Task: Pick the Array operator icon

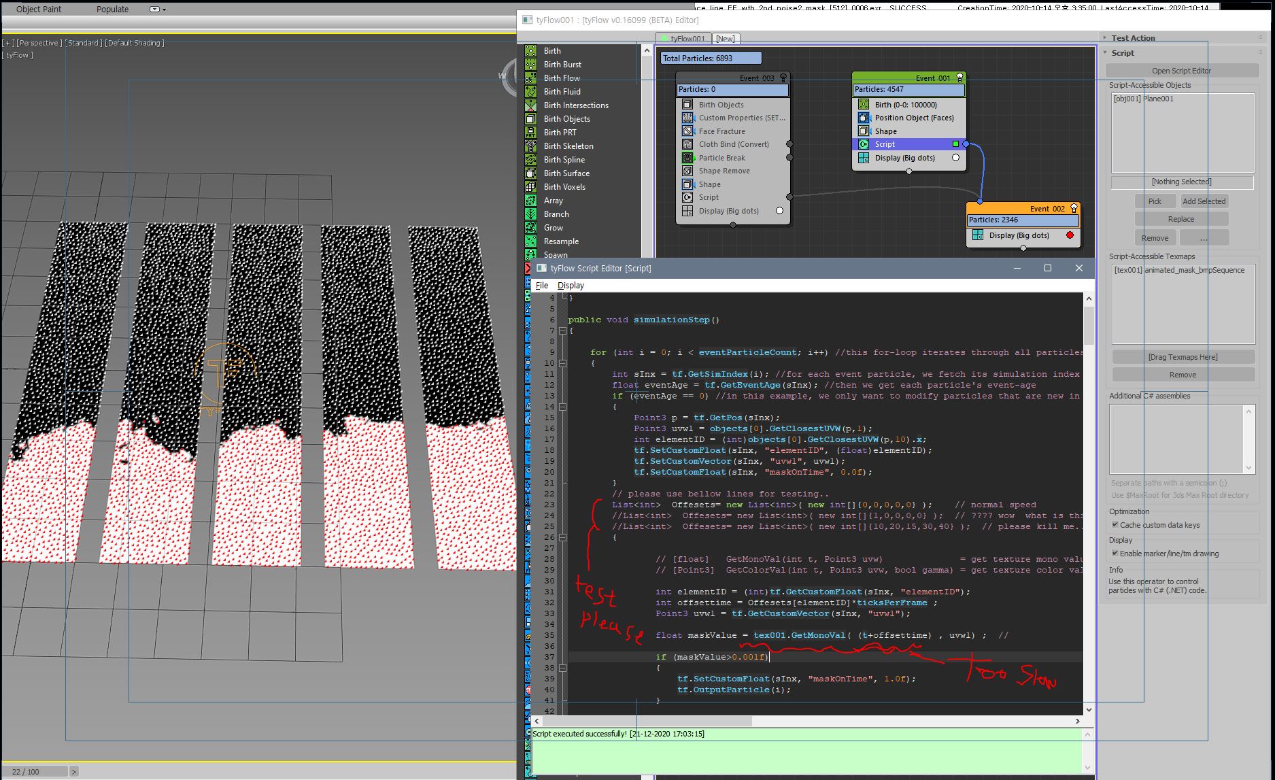Action: (531, 201)
